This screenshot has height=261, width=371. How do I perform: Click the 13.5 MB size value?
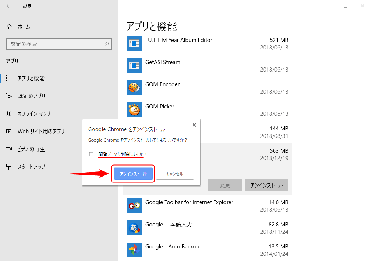(278, 247)
